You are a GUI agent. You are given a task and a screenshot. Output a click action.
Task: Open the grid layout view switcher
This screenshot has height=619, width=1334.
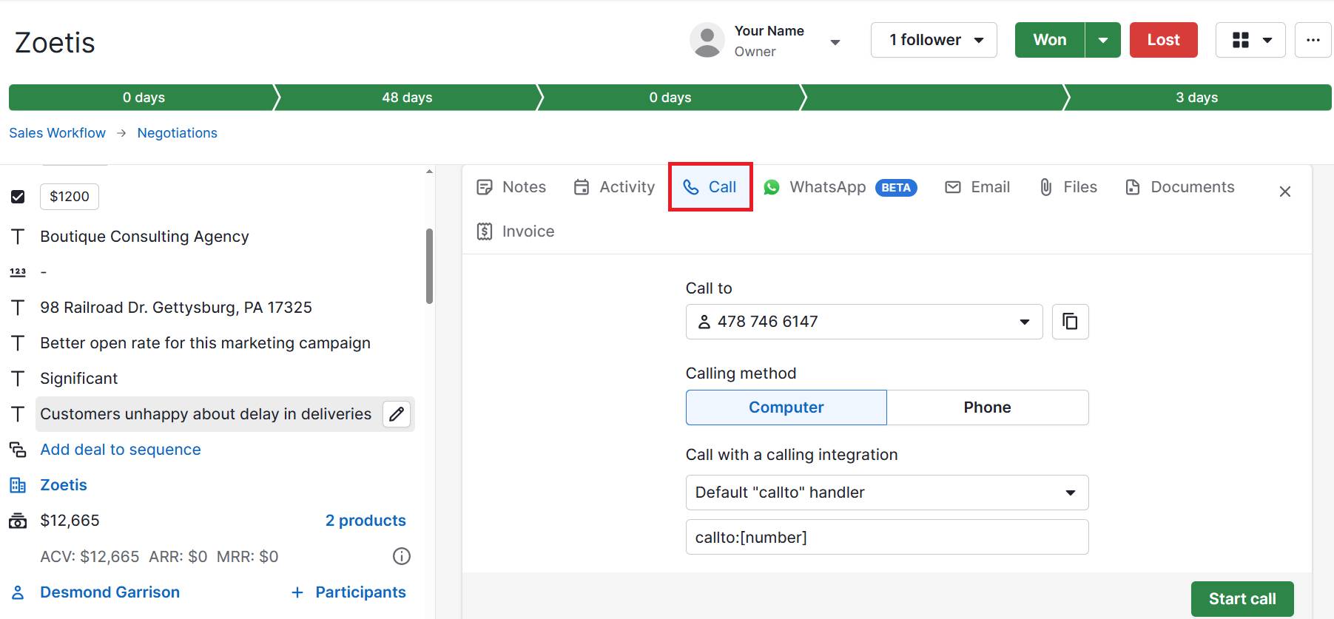pos(1250,40)
